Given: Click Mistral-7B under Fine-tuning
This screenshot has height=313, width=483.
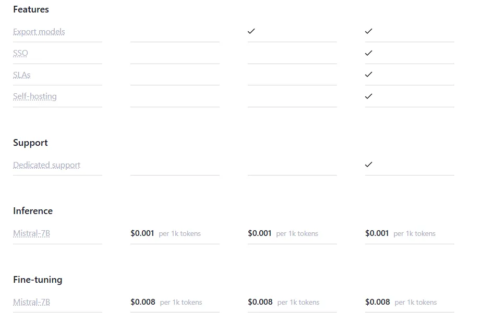Looking at the screenshot, I should pos(31,302).
